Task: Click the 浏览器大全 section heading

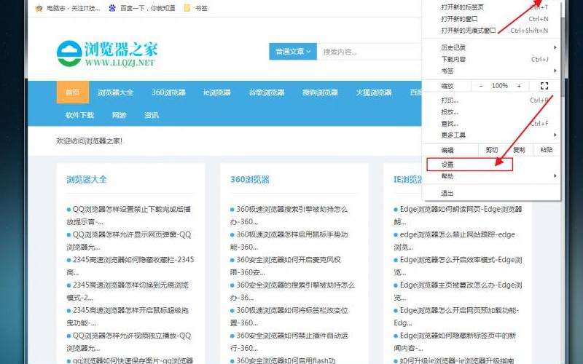Action: coord(87,179)
